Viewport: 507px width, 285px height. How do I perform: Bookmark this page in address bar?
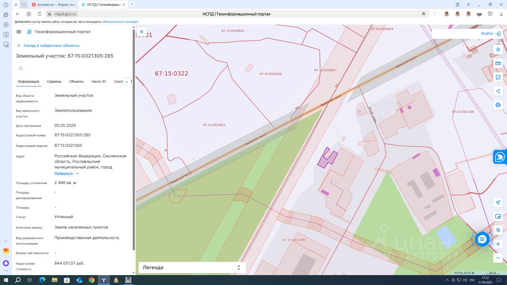click(423, 14)
